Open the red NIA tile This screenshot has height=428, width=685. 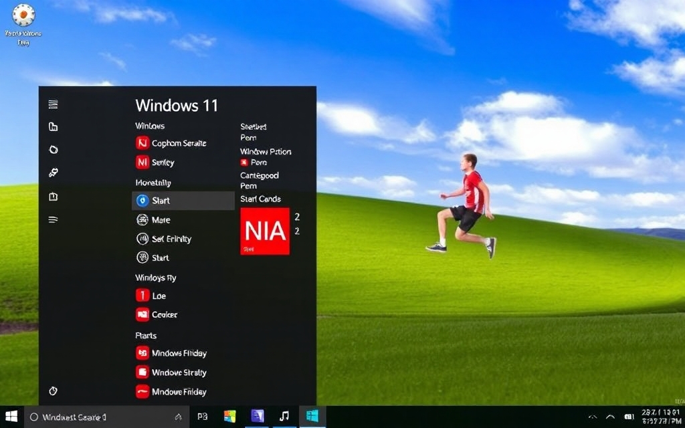(265, 231)
